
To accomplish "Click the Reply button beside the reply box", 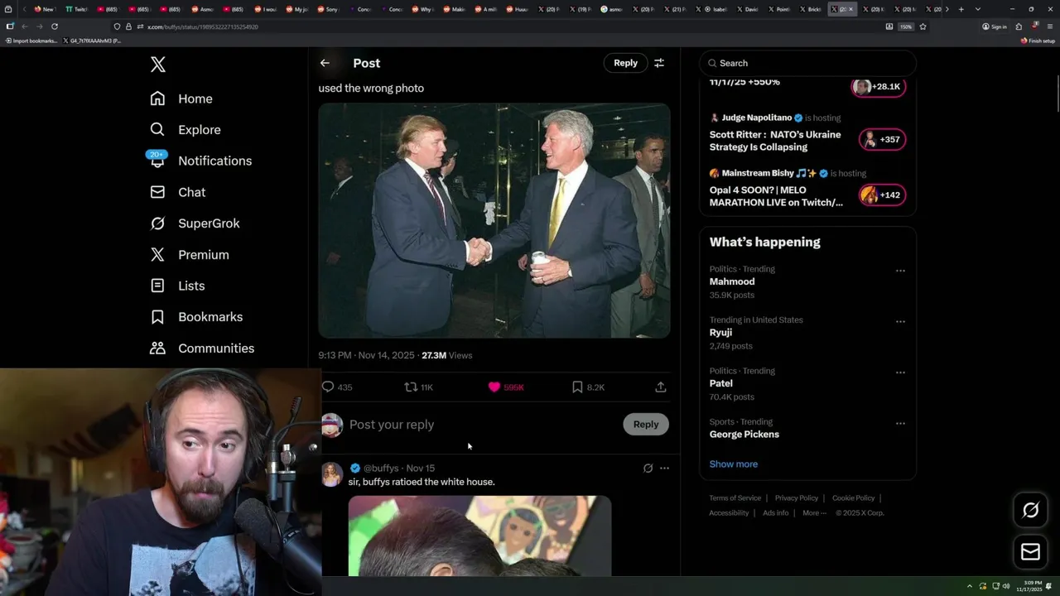I will click(x=646, y=425).
